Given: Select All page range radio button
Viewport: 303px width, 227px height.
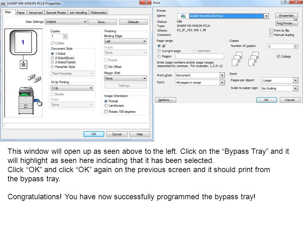Looking at the screenshot, I should 159,46.
